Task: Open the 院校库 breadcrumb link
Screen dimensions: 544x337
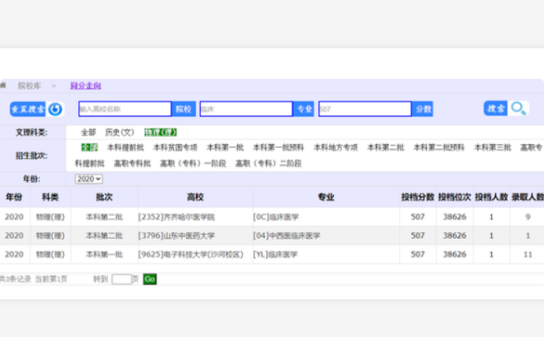Action: (x=29, y=86)
